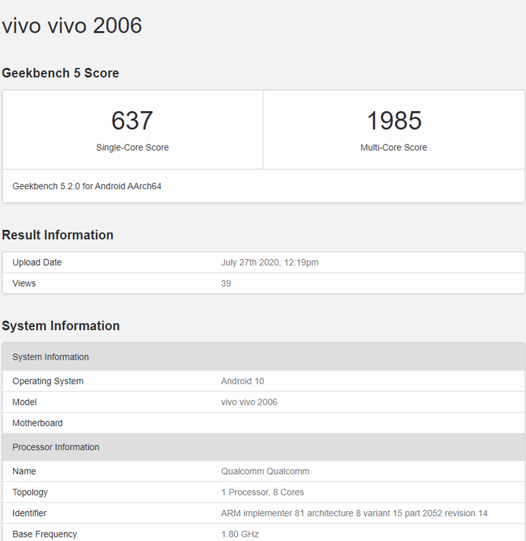526x541 pixels.
Task: Click the 'Upload Date' row label
Action: tap(37, 263)
